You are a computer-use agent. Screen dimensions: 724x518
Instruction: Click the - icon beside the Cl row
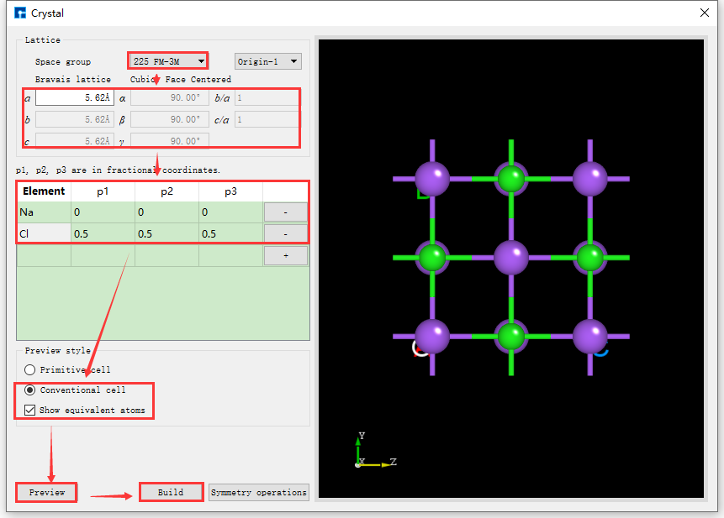[x=286, y=233]
